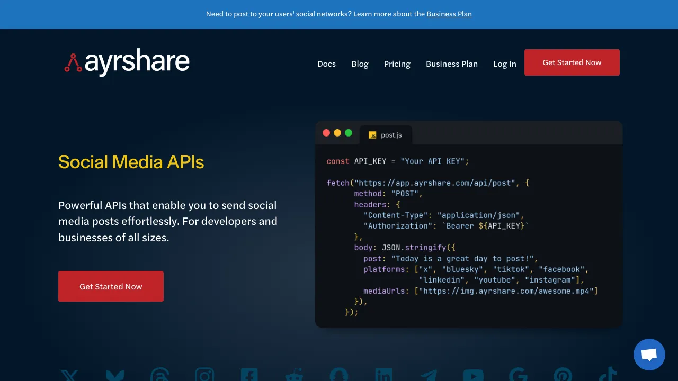Click the Reddit platform icon
The image size is (678, 381).
(294, 375)
